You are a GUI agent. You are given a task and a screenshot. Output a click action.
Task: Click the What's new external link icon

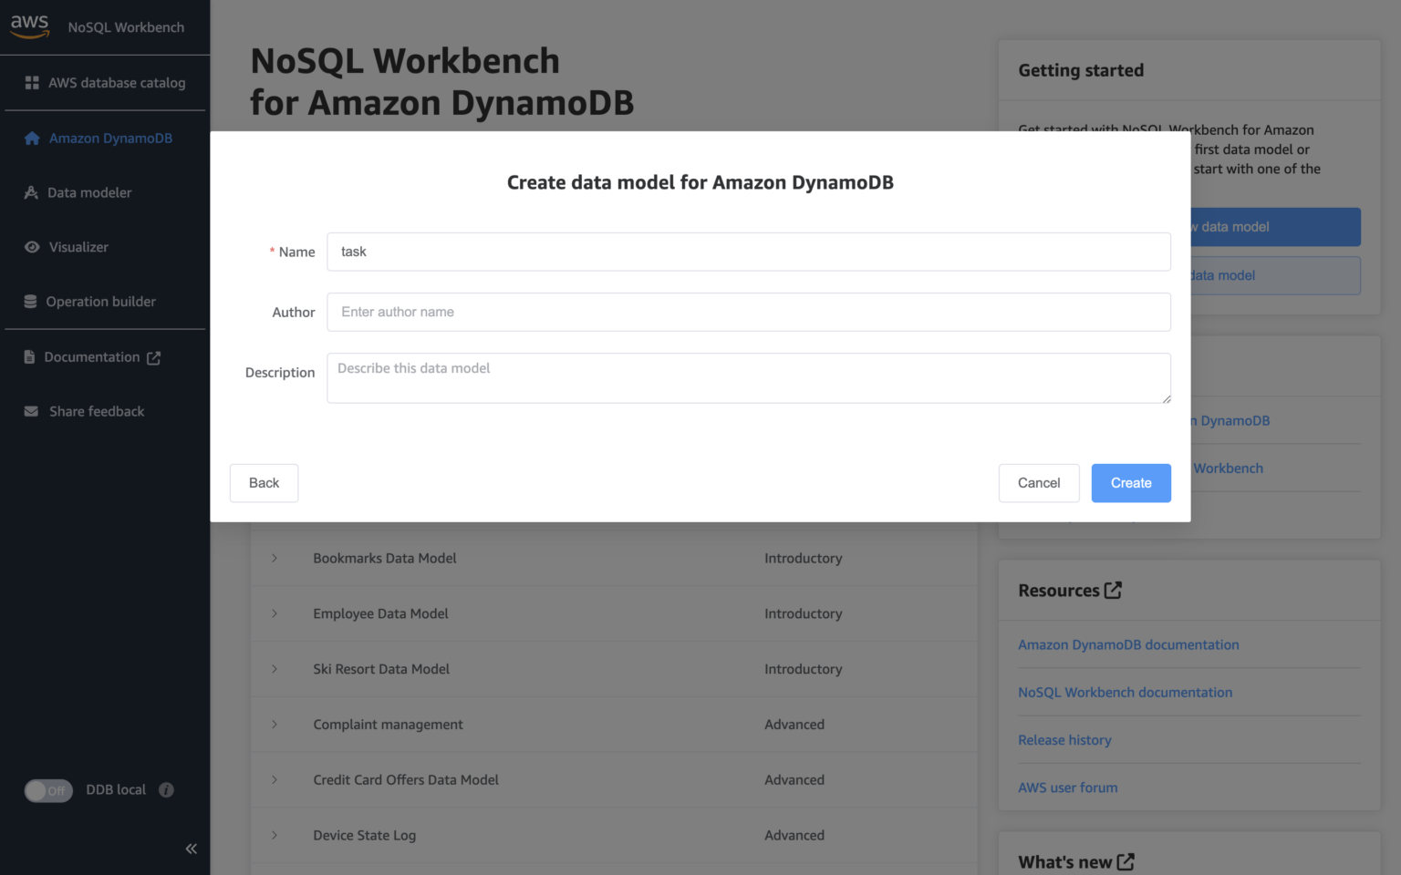1126,860
